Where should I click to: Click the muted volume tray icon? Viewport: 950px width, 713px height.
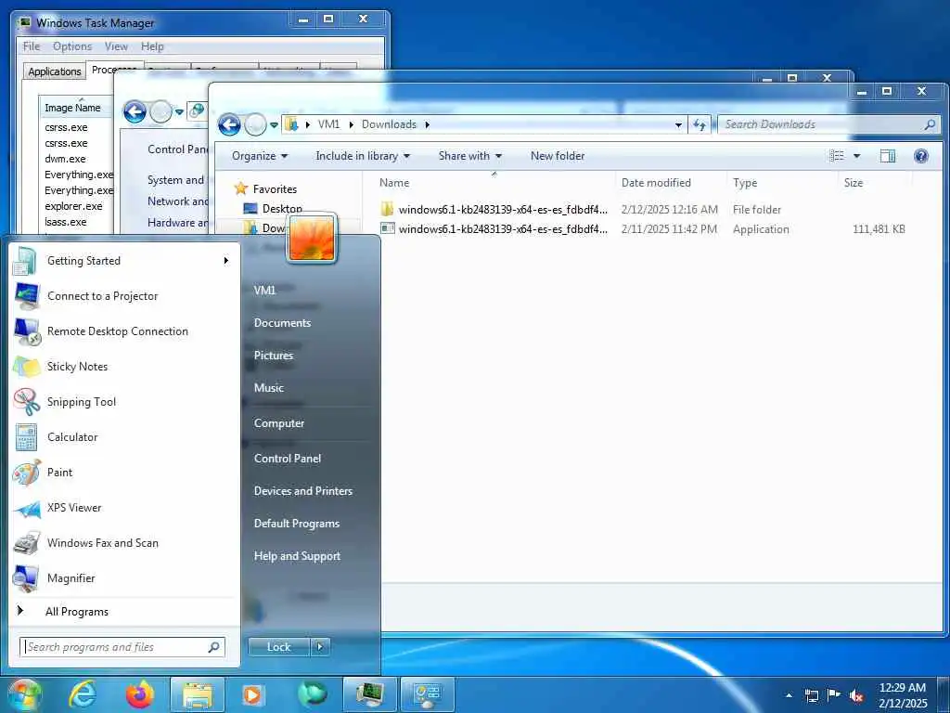pyautogui.click(x=856, y=695)
